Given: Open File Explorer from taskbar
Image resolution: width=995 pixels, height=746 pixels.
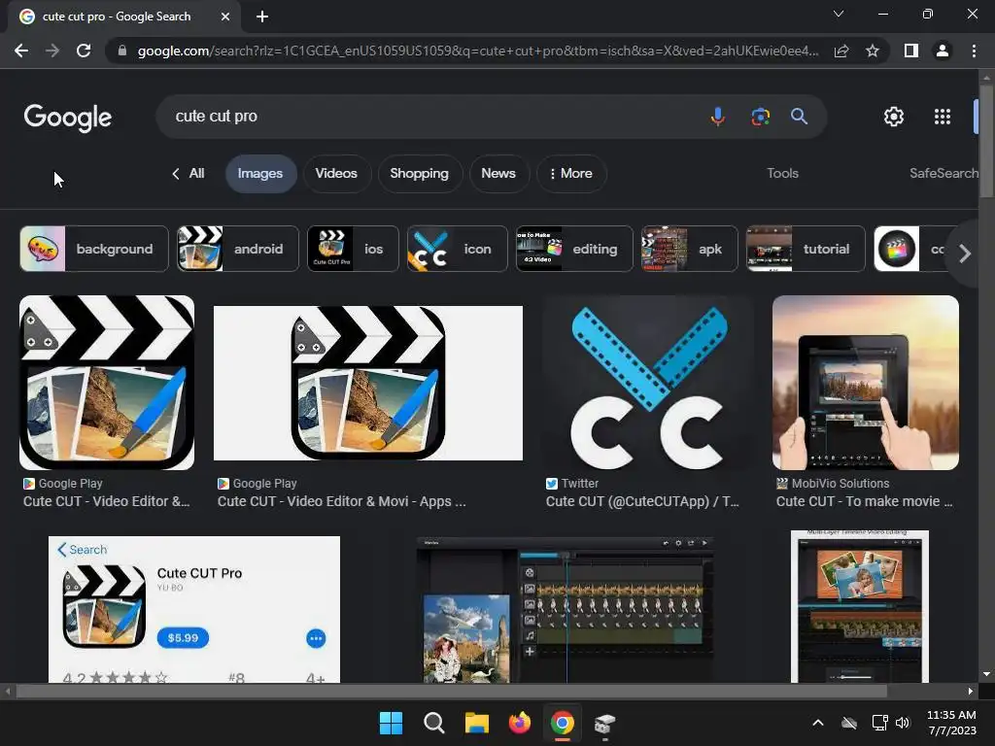Looking at the screenshot, I should pos(476,723).
